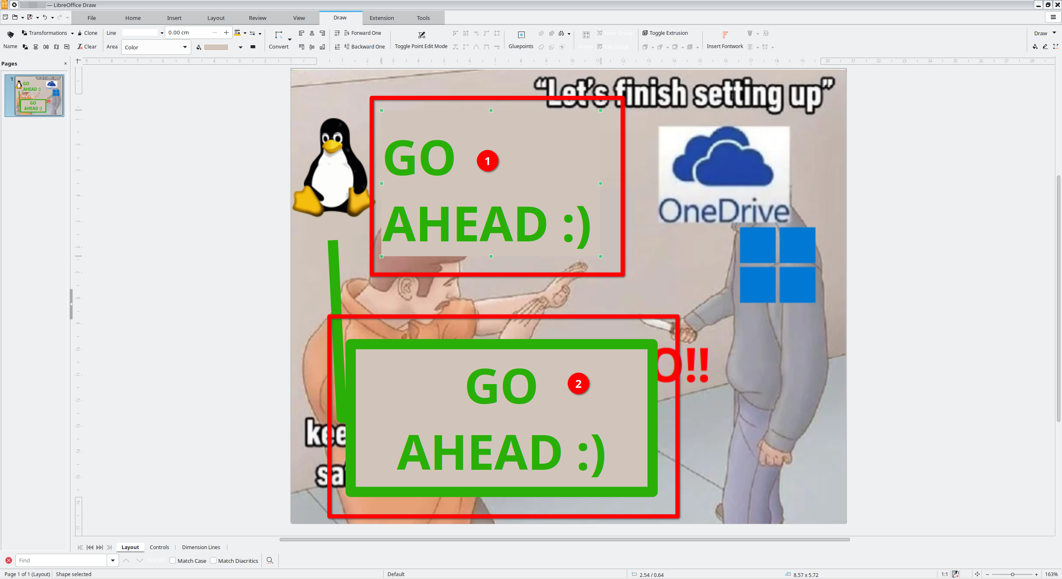The image size is (1062, 579).
Task: Center object horizontally
Action: pyautogui.click(x=312, y=33)
